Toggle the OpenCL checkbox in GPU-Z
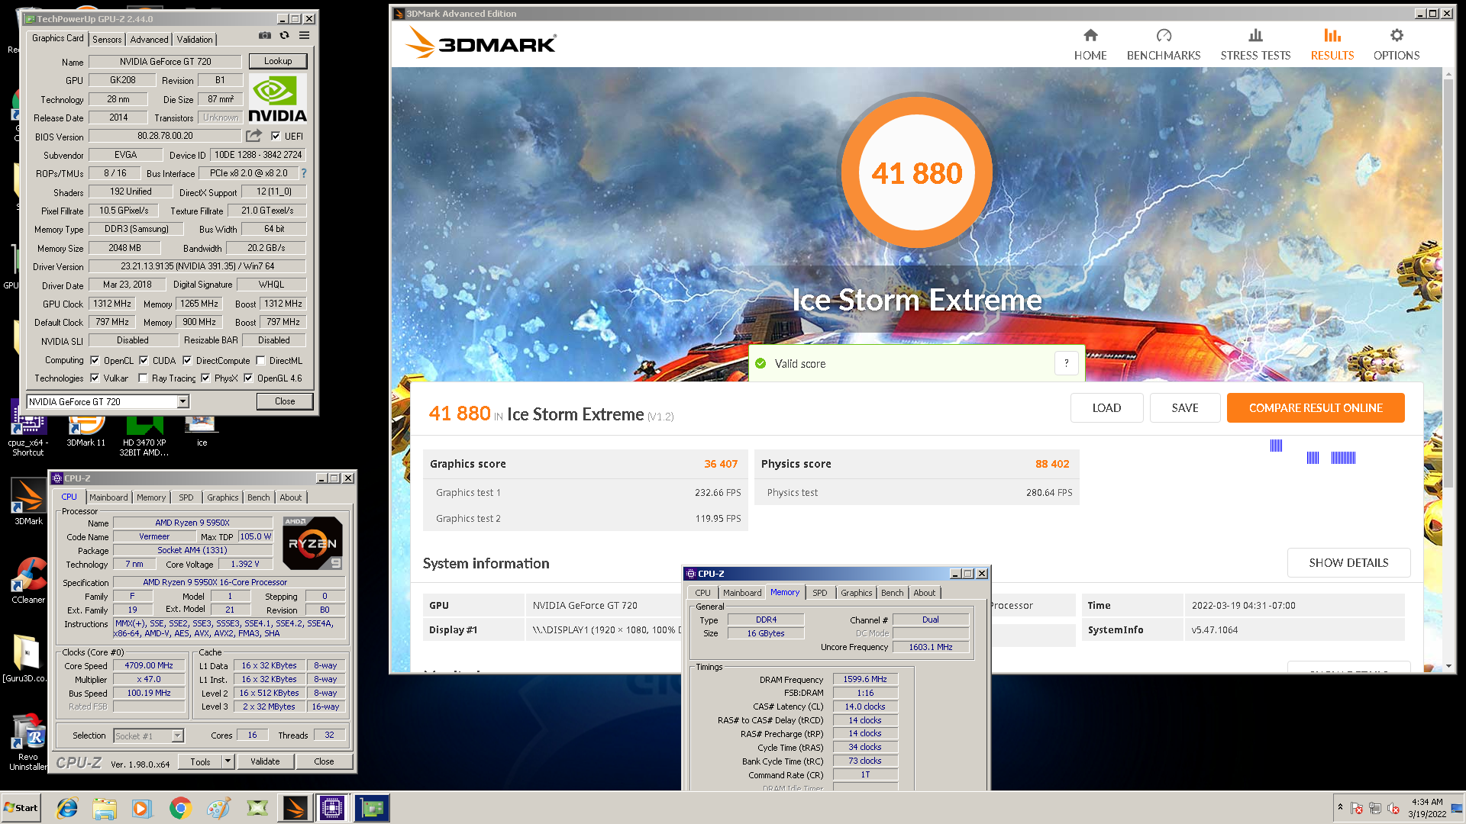The width and height of the screenshot is (1466, 824). point(95,361)
